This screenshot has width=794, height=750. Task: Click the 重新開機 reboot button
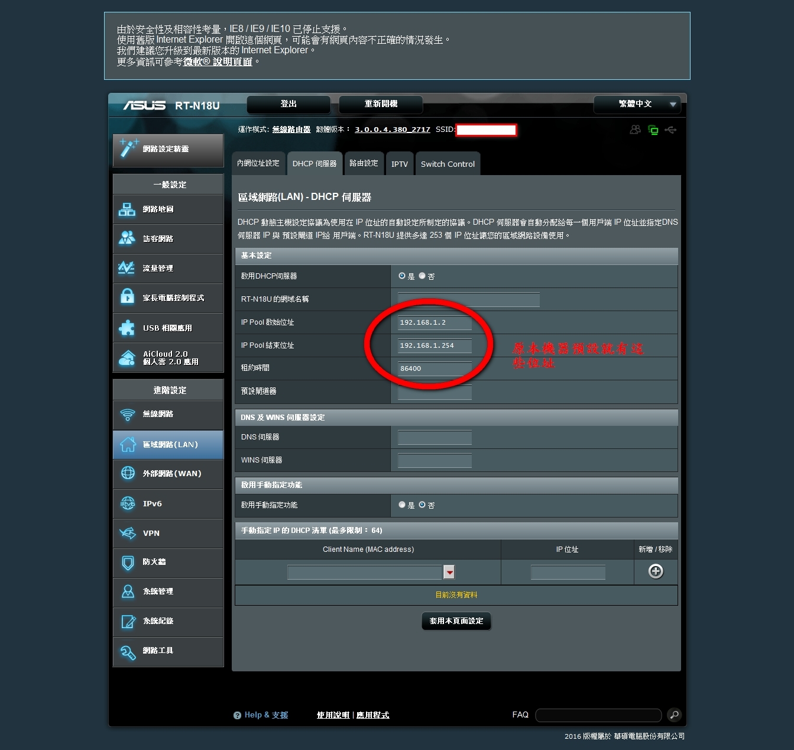pos(381,105)
